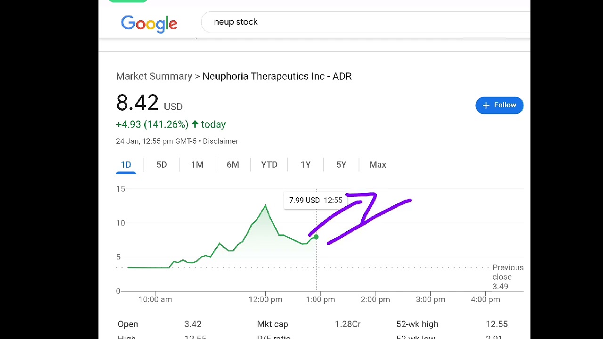Show the 1Y chart range

306,165
